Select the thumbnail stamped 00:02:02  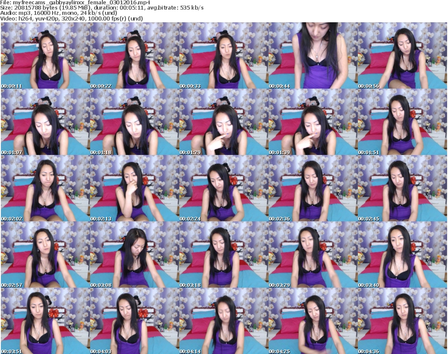(45, 189)
